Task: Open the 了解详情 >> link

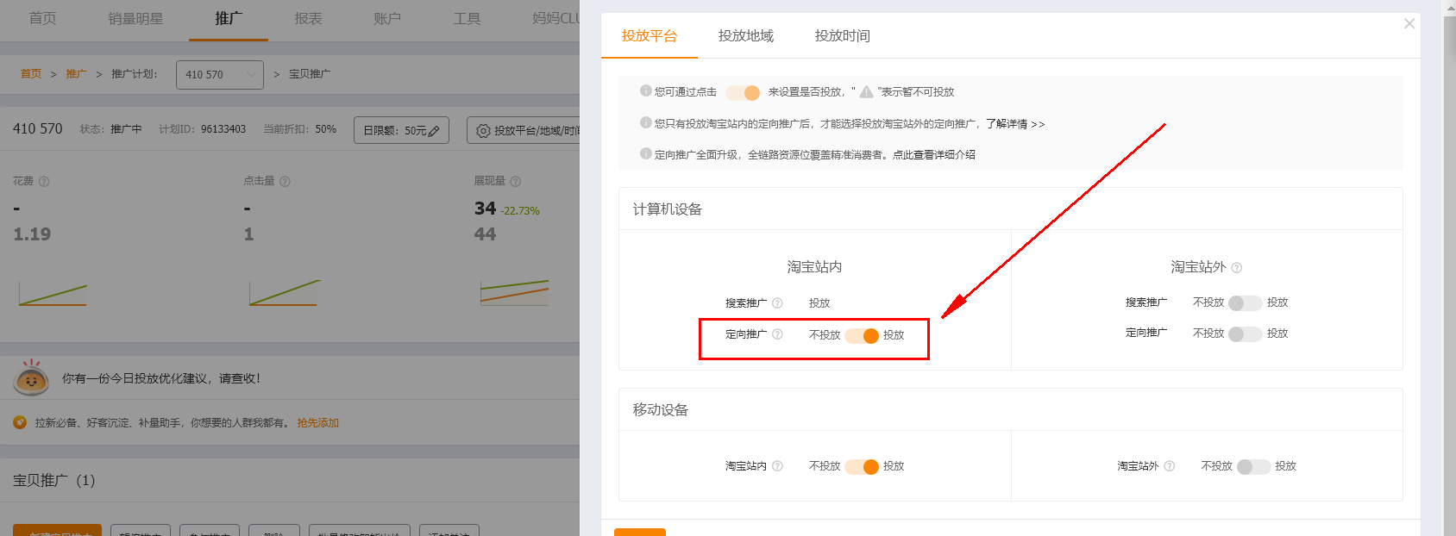Action: click(x=1015, y=124)
